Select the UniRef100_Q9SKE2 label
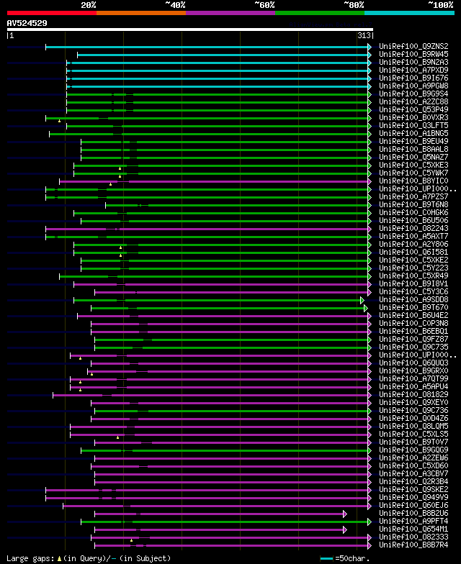The height and width of the screenshot is (564, 461). point(413,489)
